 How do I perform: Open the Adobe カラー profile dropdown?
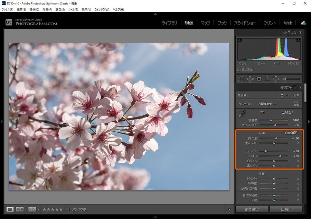[x=267, y=104]
